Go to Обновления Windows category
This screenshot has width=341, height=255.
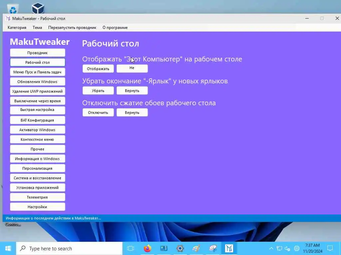(x=37, y=82)
